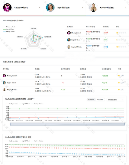This screenshot has height=165, width=129.
Task: Open Kayley Melissa name link in ranking table
Action: pos(76,47)
